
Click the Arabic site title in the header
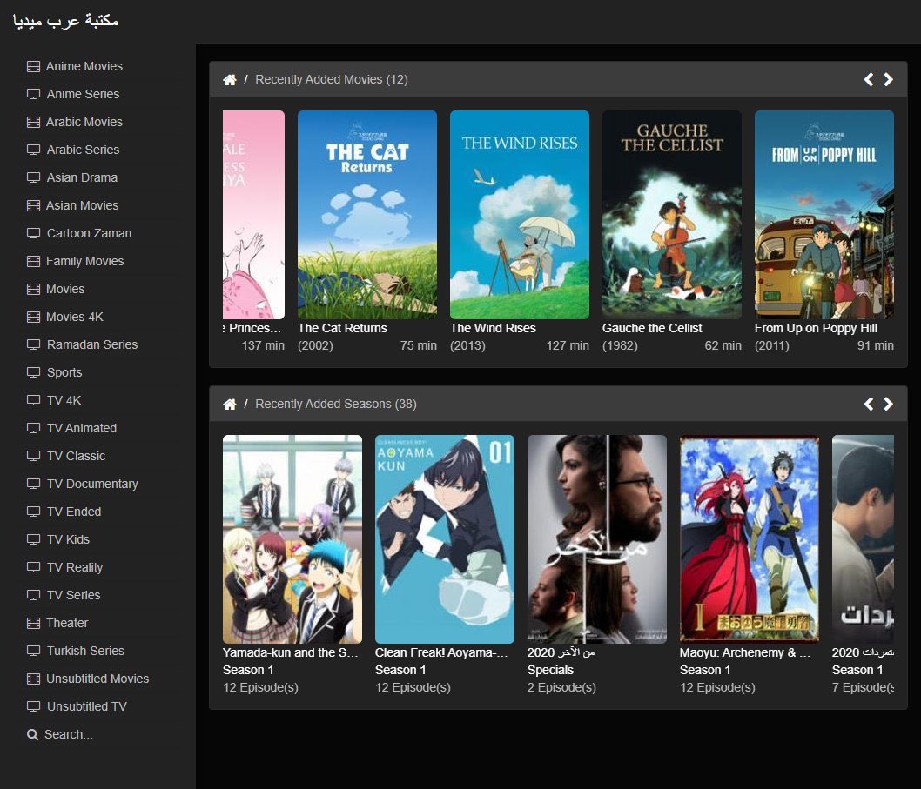click(x=66, y=21)
